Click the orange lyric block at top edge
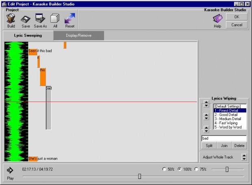This screenshot has width=252, height=185. (65, 45)
